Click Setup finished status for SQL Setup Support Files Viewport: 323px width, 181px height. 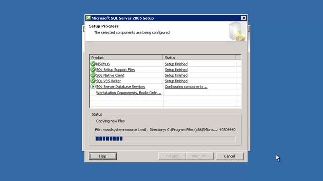click(x=176, y=70)
